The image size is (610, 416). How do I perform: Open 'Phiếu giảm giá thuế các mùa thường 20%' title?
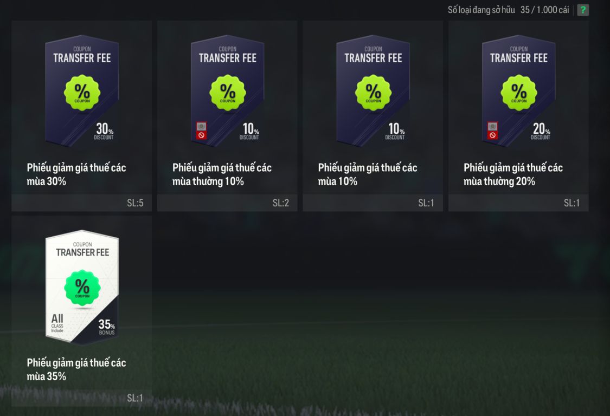[513, 174]
